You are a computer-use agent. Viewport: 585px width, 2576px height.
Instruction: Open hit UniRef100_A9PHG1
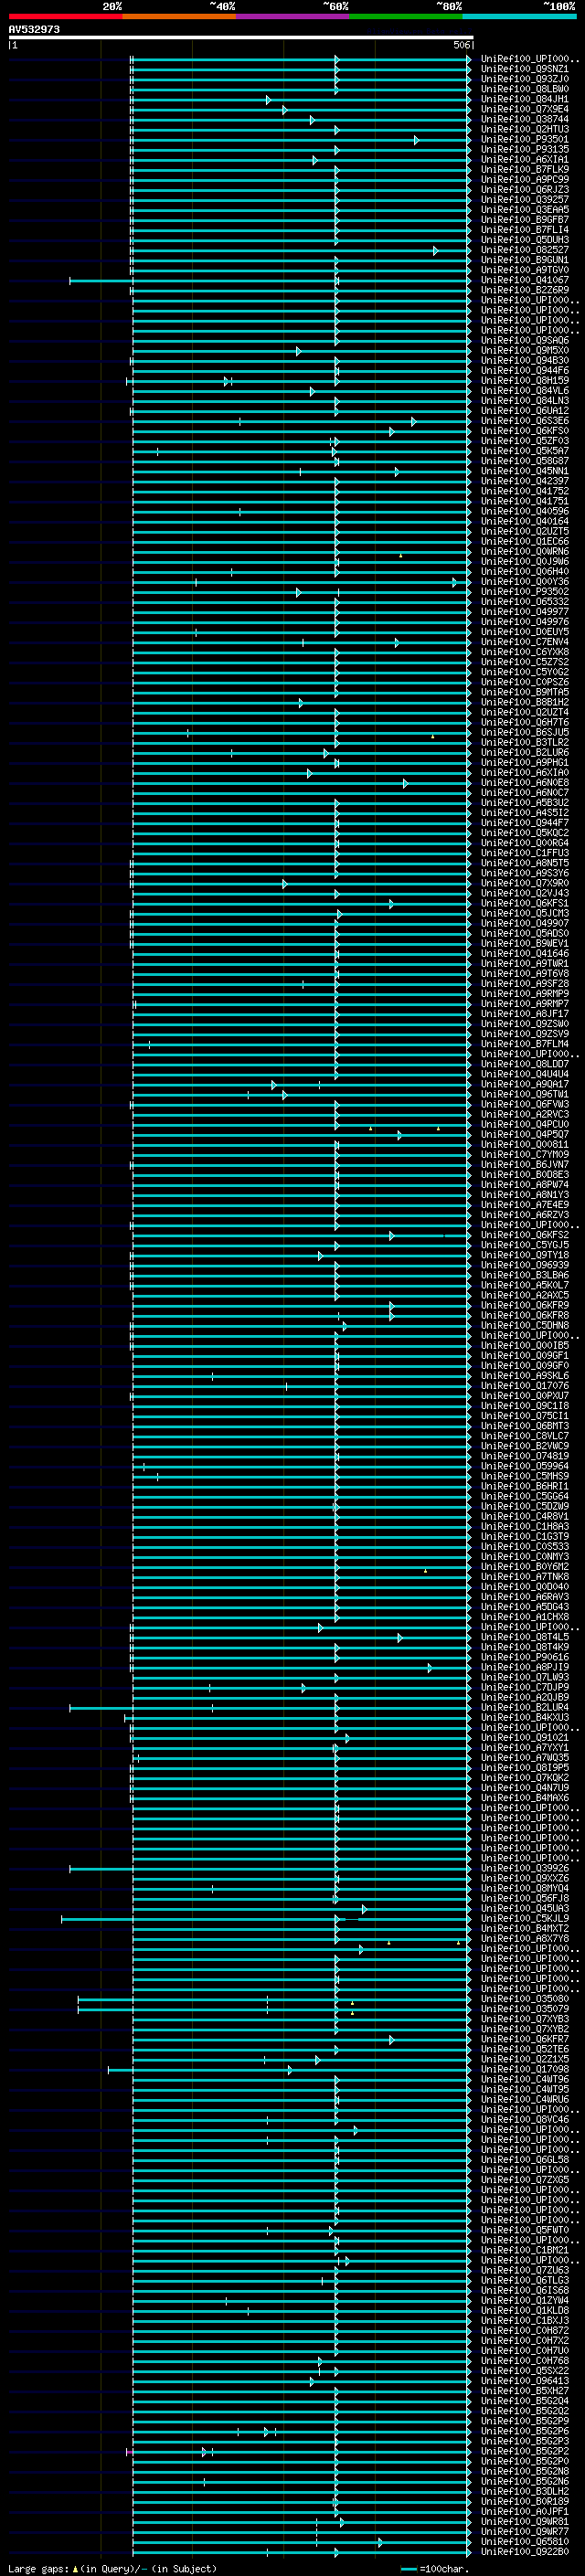[525, 762]
